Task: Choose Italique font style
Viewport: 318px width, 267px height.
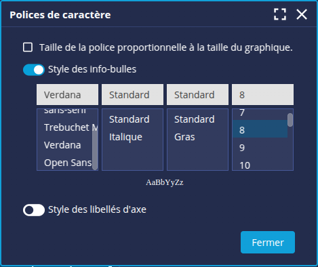Action: [132, 137]
